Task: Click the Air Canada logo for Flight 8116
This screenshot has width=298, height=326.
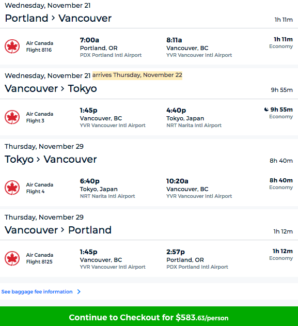Action: (12, 46)
